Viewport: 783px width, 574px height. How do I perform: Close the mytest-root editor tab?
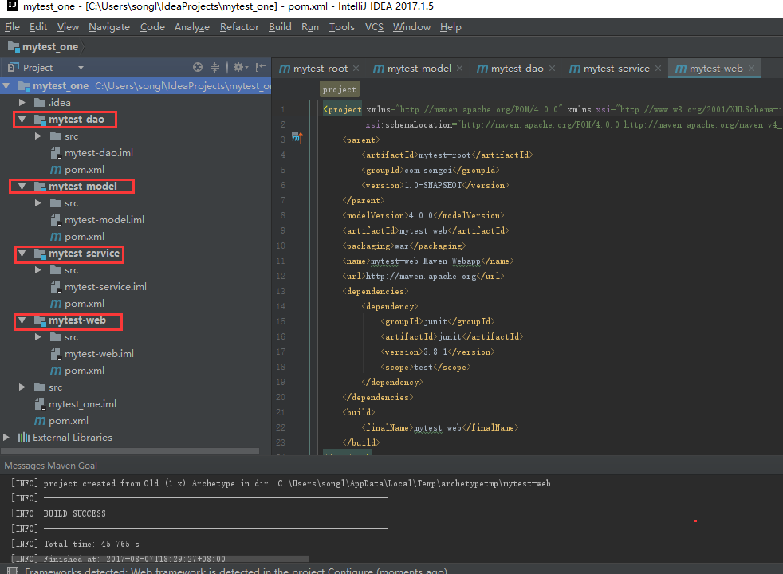356,69
